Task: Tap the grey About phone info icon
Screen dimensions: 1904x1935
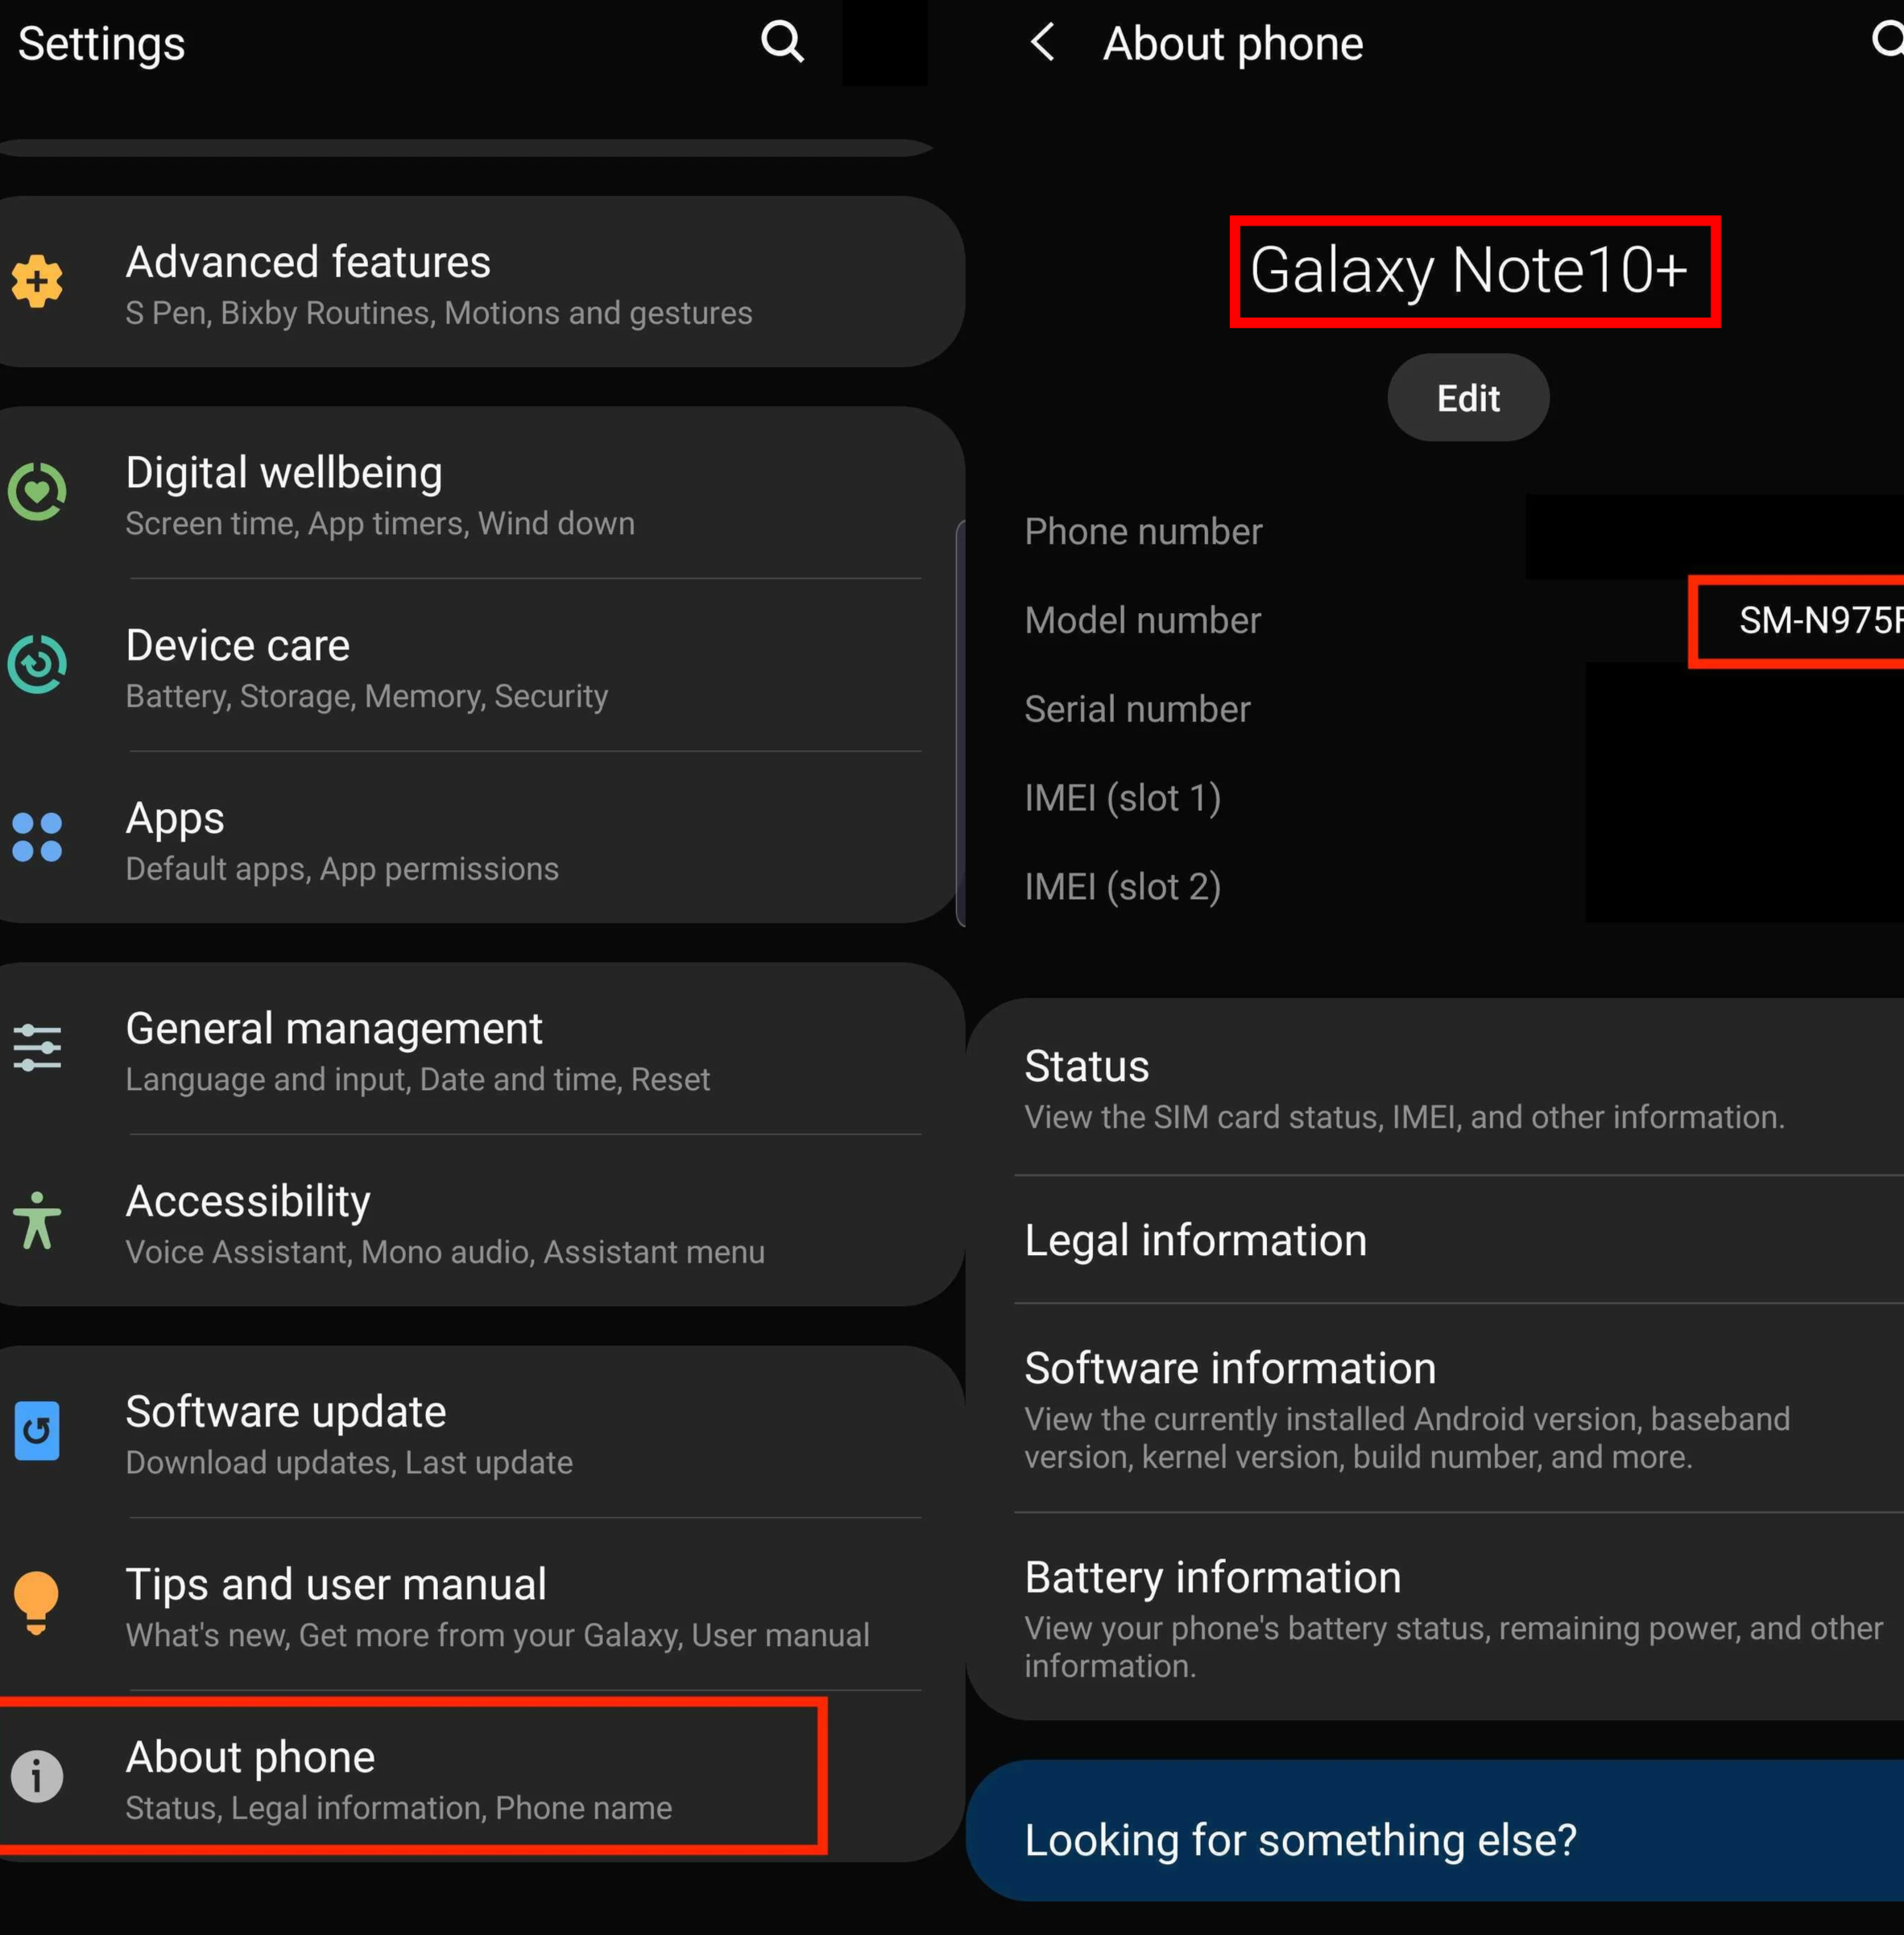Action: 37,1777
